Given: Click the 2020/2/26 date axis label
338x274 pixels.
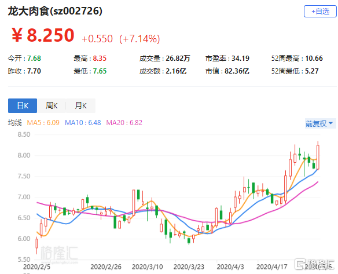Looking at the screenshot, I should pyautogui.click(x=105, y=267).
